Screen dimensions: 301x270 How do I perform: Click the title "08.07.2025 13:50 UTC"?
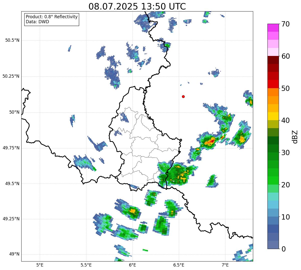137,6
